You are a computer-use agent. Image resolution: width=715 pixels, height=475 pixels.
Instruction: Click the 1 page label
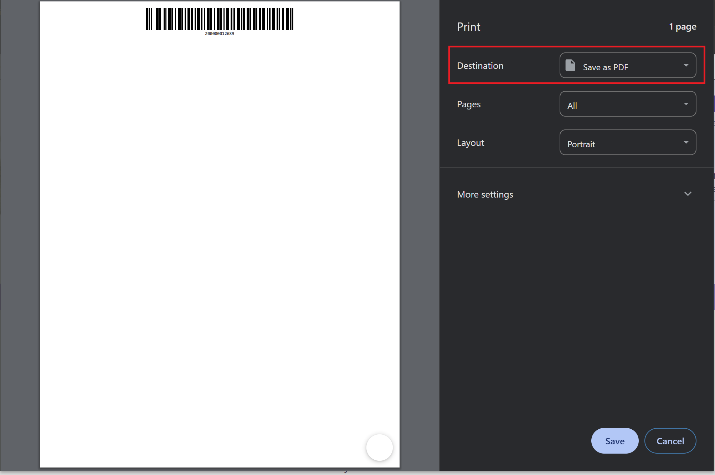[683, 26]
